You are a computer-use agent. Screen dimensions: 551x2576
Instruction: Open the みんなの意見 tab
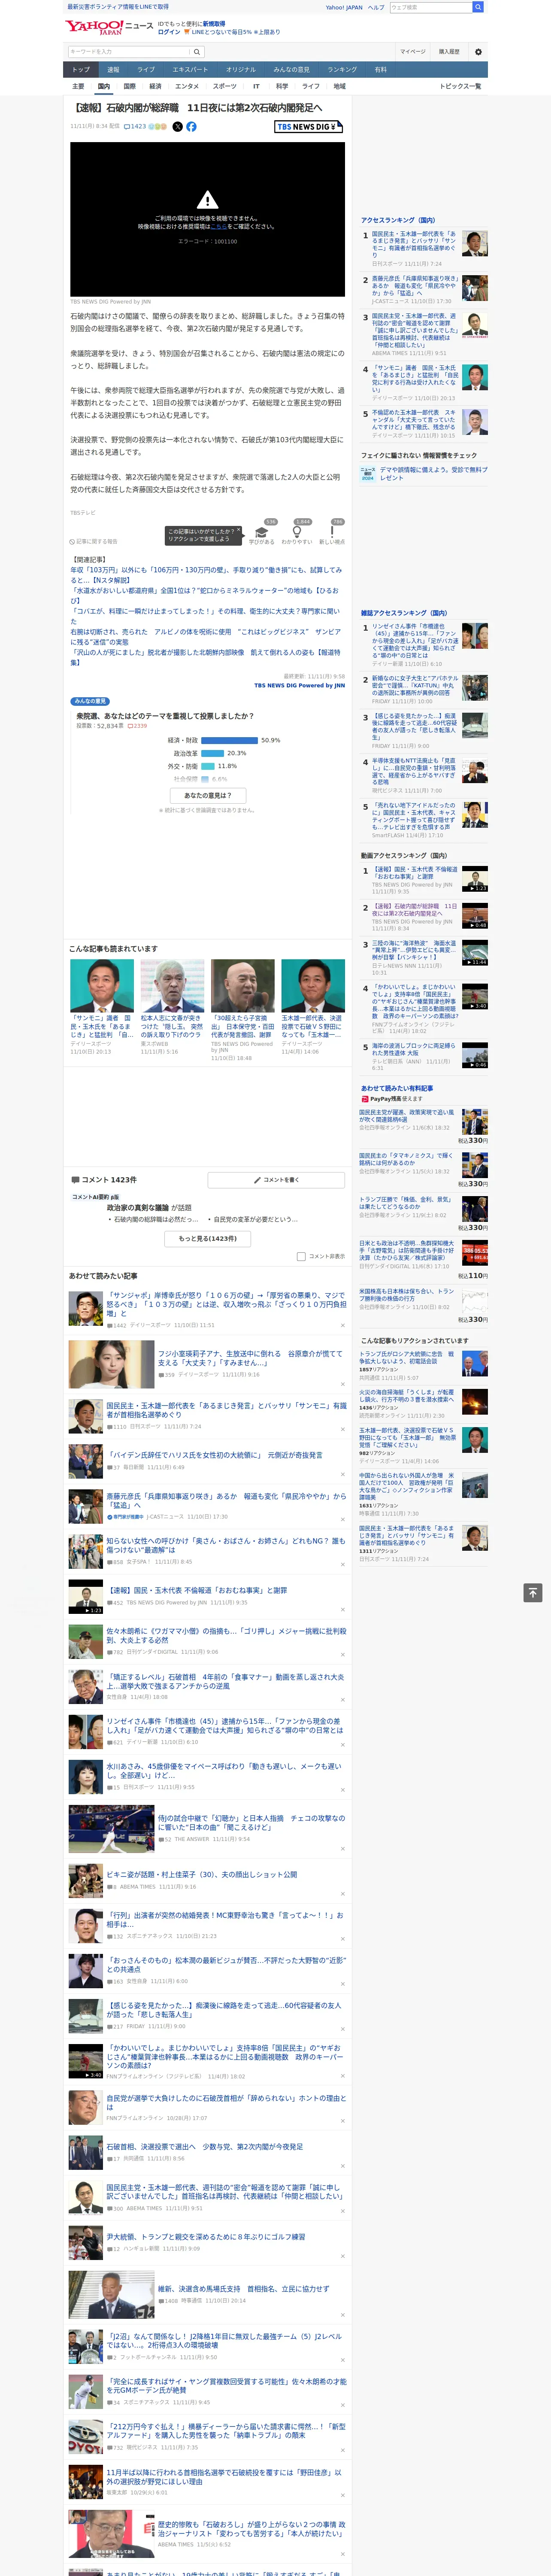(292, 70)
